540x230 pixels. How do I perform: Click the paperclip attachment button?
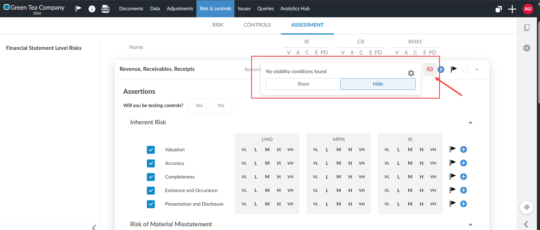click(527, 207)
